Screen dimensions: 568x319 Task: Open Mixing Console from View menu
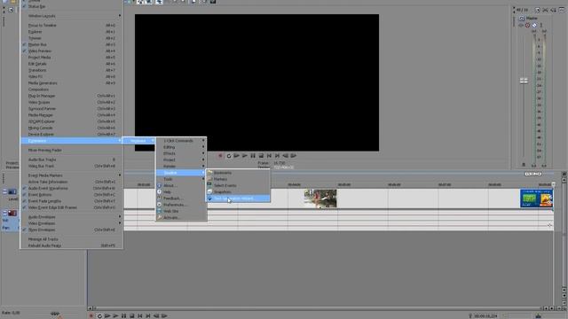(x=72, y=128)
